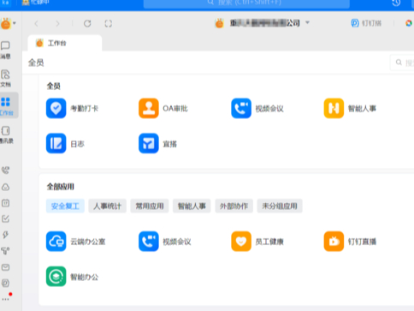Open the calendar sidebar icon
Image resolution: width=414 pixels, height=311 pixels.
tap(5, 203)
